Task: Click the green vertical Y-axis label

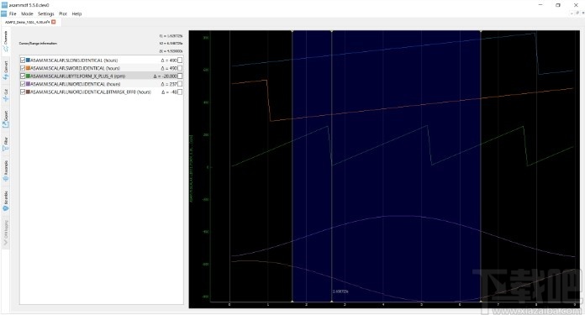Action: point(192,169)
